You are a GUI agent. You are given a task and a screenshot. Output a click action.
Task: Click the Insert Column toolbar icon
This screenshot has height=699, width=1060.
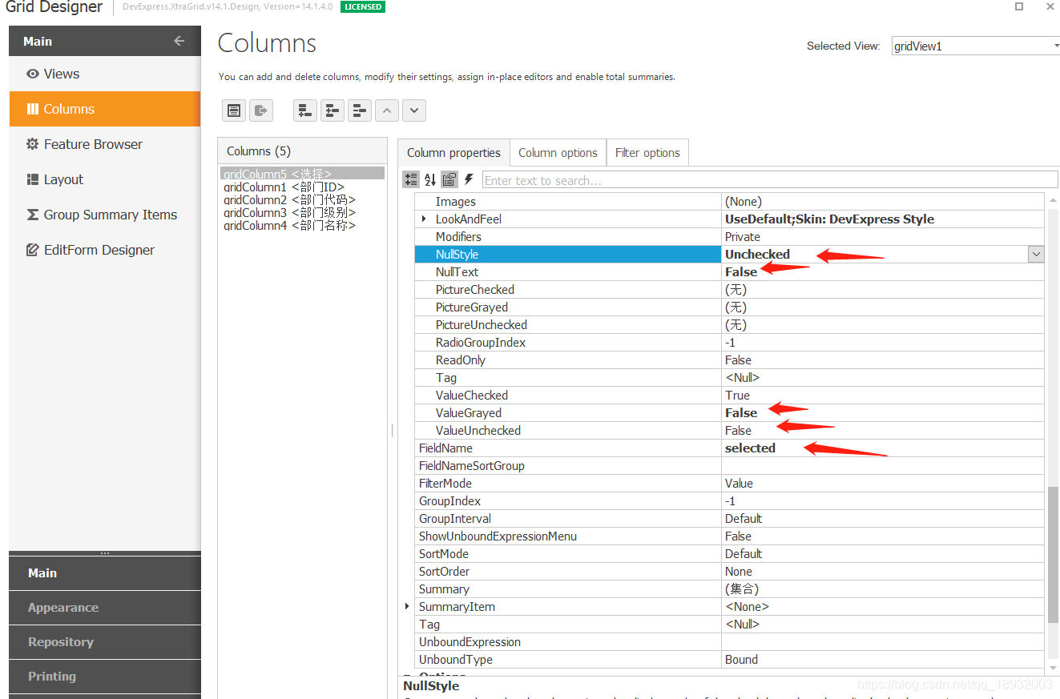click(x=333, y=110)
